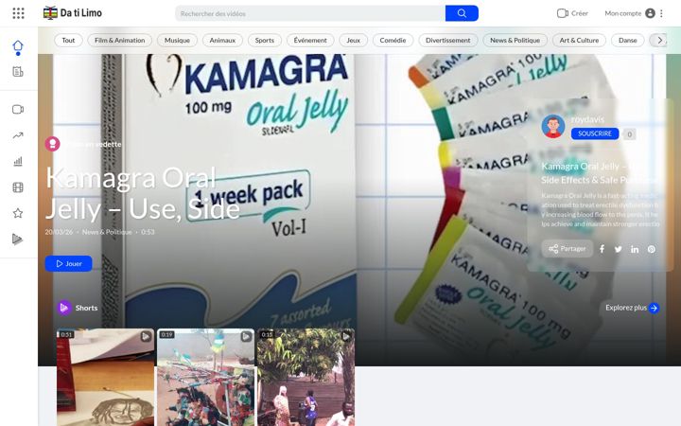Select the Événement category

tap(310, 40)
